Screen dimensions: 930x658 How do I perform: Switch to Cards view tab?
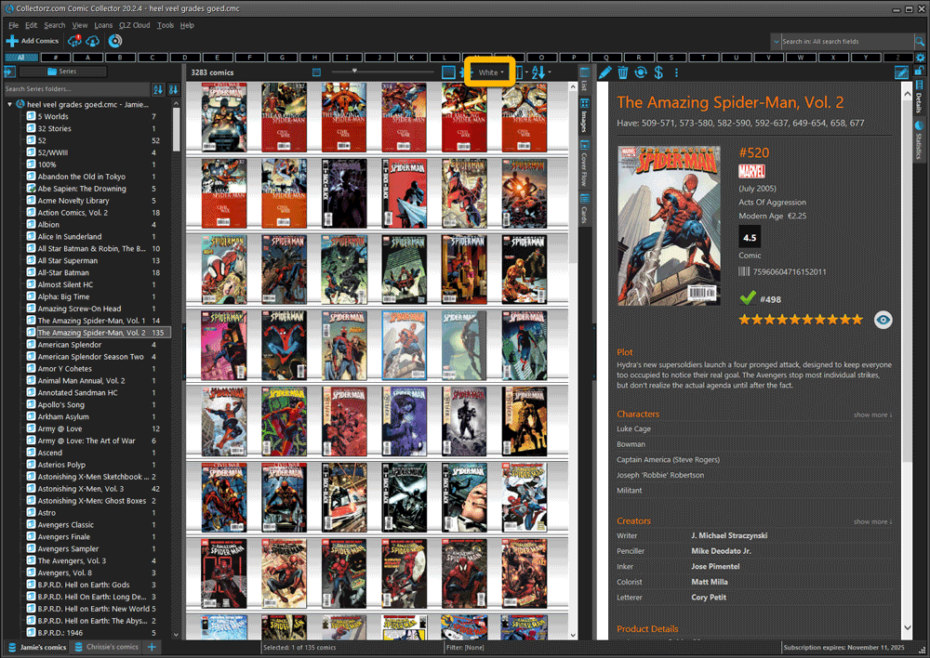click(x=584, y=207)
